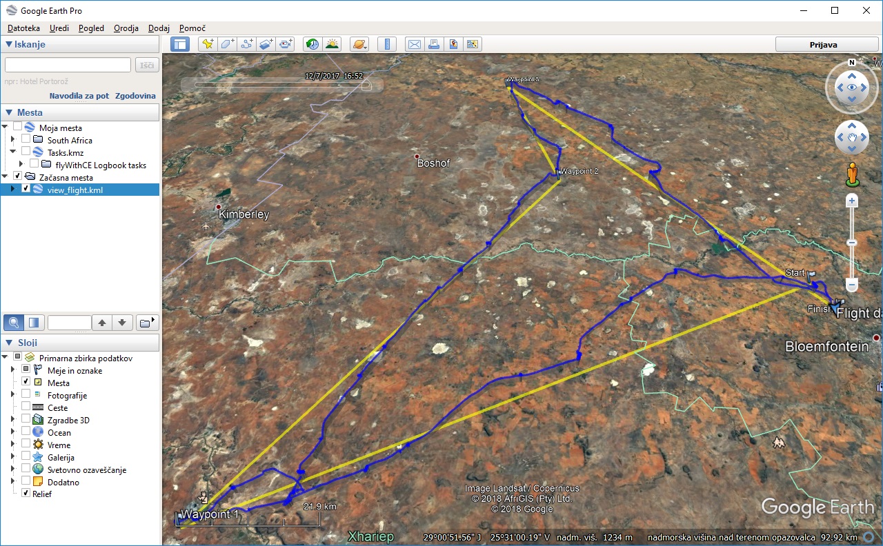The image size is (883, 546).
Task: Uncheck the Relief layer checkbox
Action: click(x=26, y=494)
